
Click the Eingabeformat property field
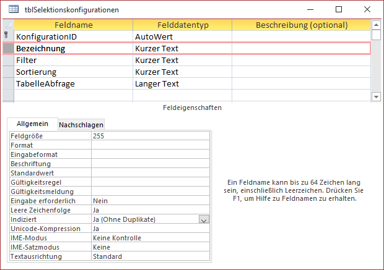point(151,154)
